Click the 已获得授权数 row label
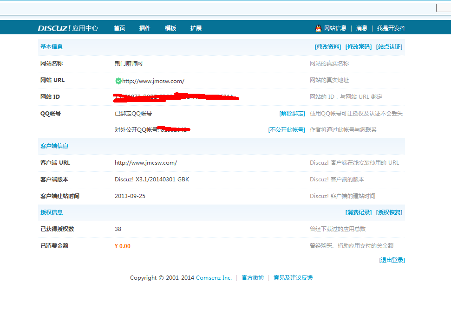 coord(57,229)
